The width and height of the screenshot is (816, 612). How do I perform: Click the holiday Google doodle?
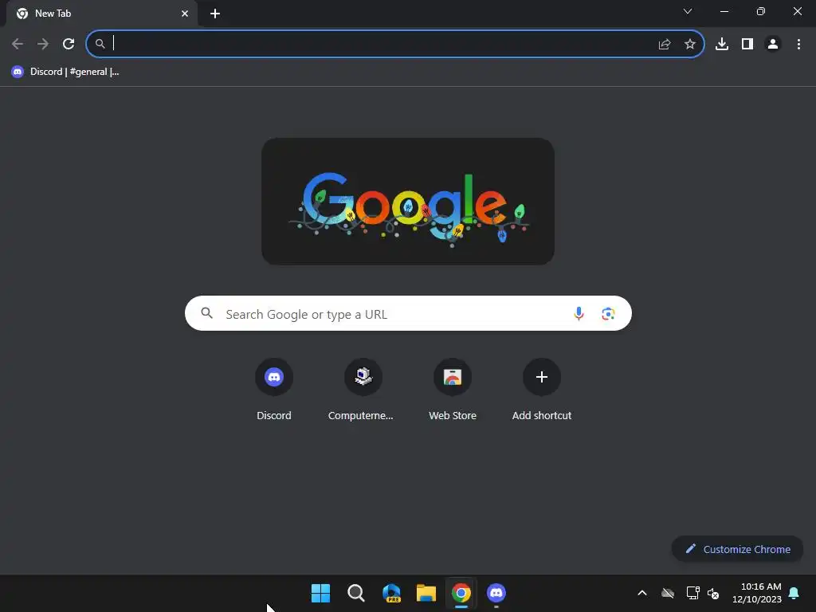pos(408,202)
